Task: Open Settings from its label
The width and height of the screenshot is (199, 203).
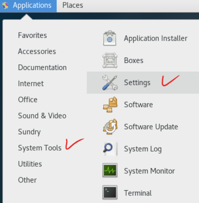Action: [x=137, y=83]
